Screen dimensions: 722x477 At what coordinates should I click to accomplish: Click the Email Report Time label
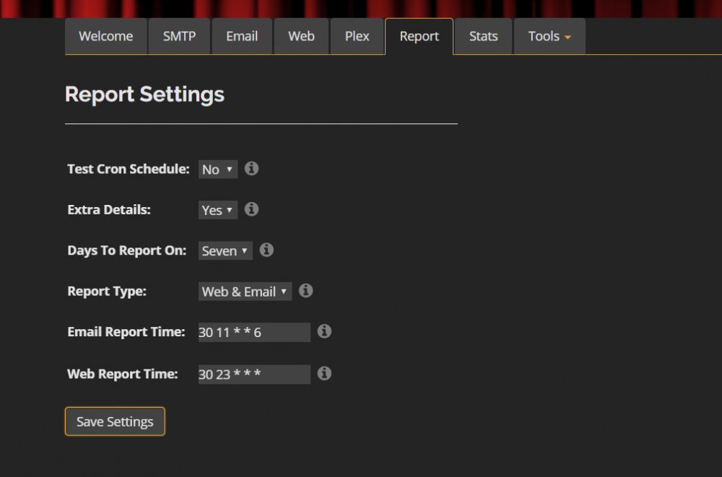pos(126,332)
